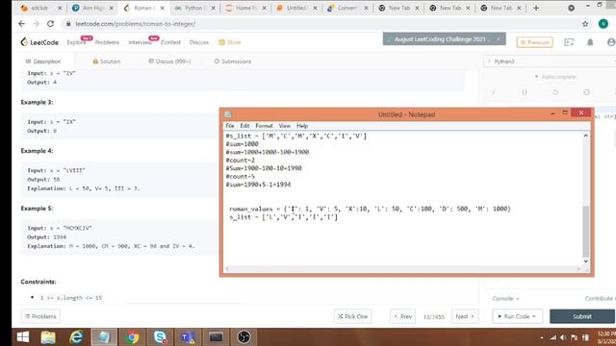Open the Notepad File menu
Image resolution: width=616 pixels, height=346 pixels.
coord(230,126)
